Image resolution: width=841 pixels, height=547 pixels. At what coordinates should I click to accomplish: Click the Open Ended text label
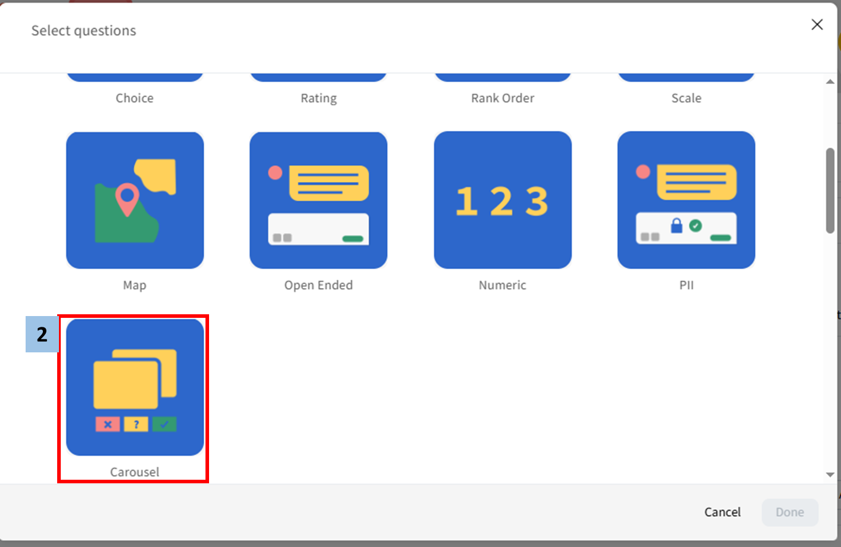318,285
